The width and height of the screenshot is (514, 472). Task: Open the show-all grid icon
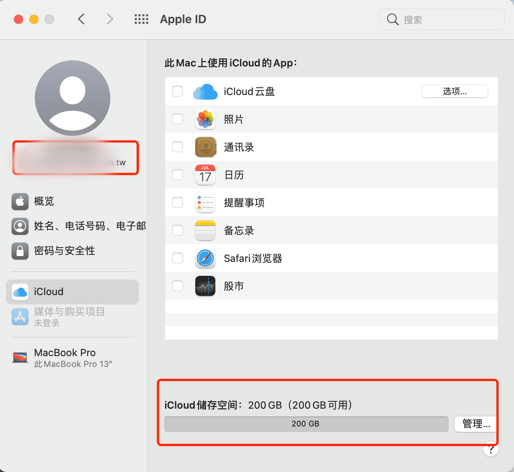point(141,19)
